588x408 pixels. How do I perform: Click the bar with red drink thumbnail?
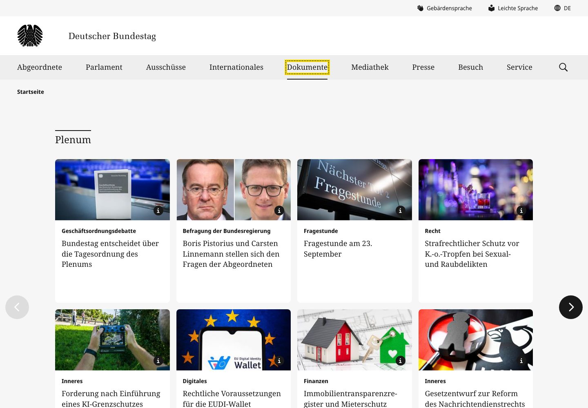click(476, 190)
